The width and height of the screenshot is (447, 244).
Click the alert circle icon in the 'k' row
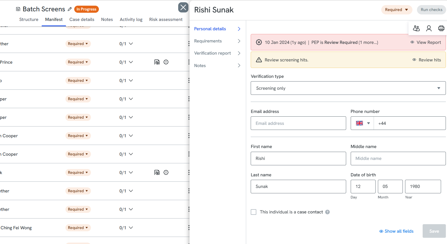click(166, 172)
